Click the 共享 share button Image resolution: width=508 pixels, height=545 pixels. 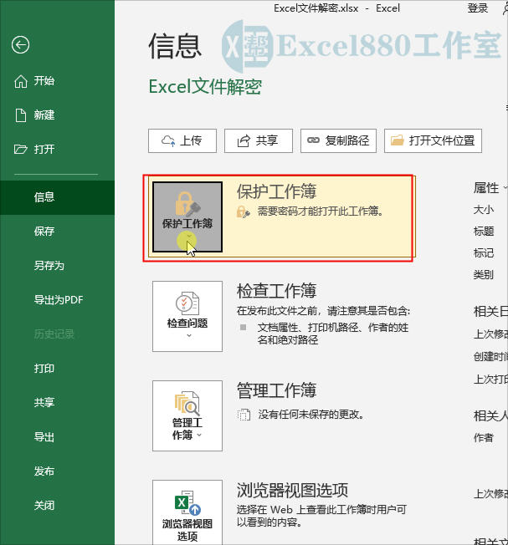coord(259,140)
